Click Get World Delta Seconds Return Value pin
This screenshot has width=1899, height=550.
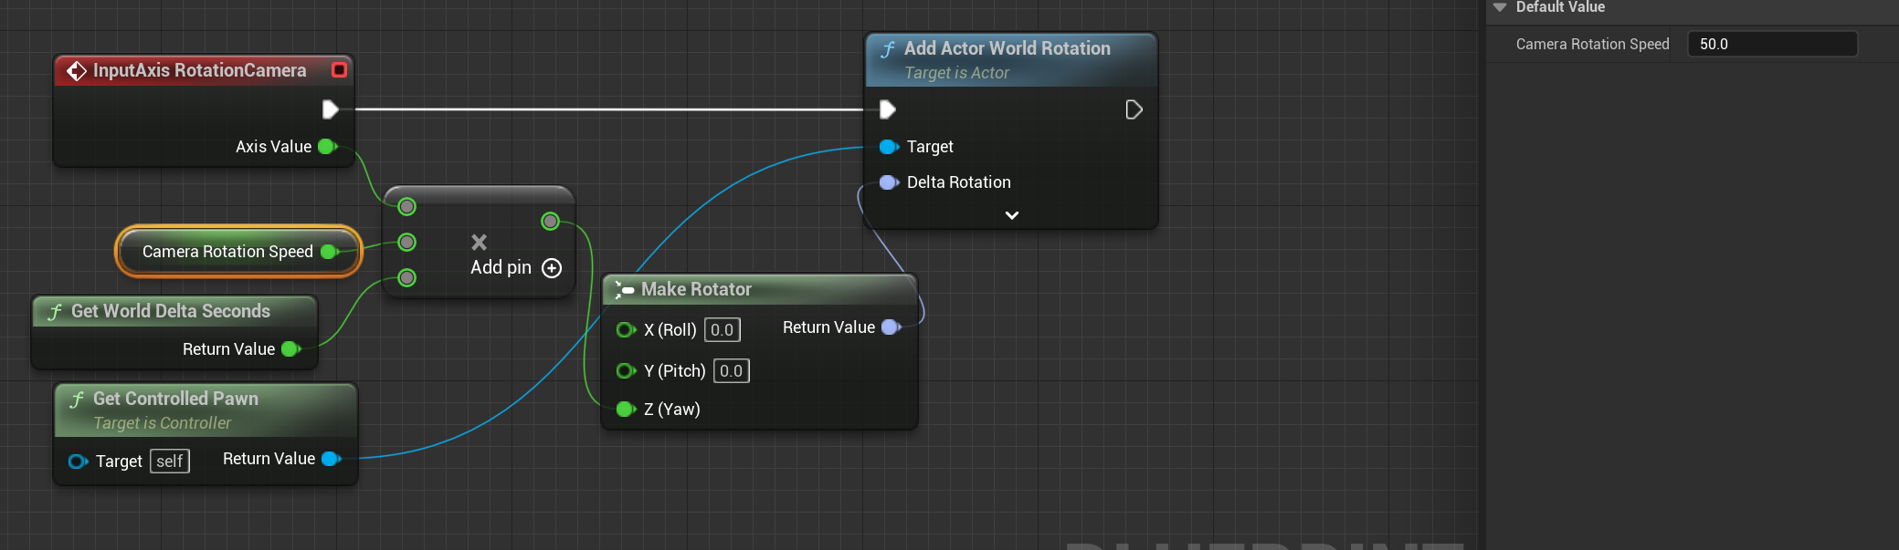[291, 349]
